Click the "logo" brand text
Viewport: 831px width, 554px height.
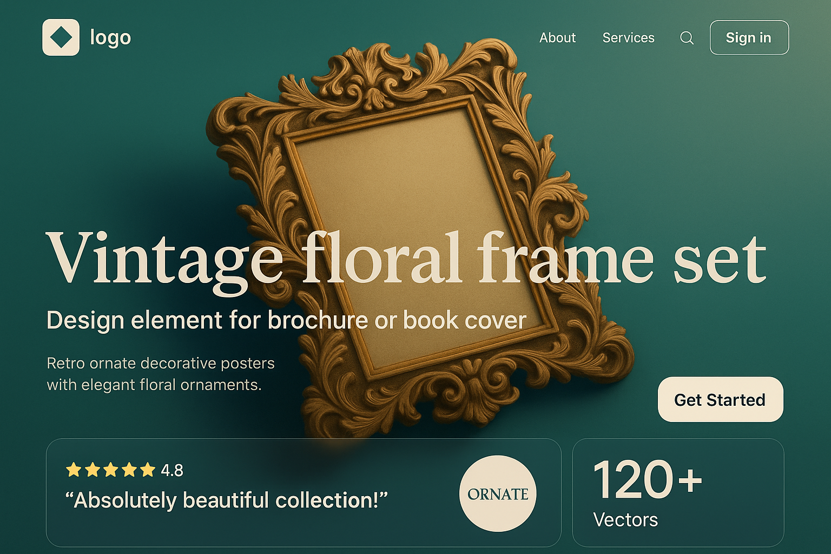pyautogui.click(x=110, y=38)
